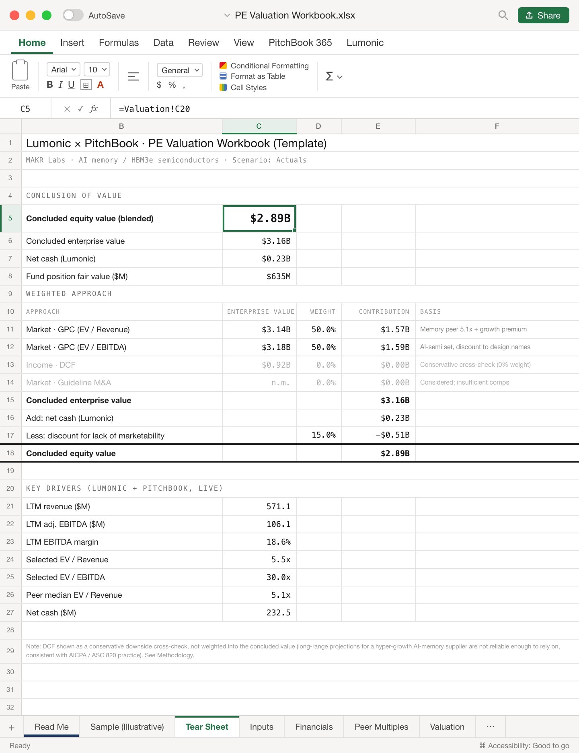Open the General number format dropdown
The width and height of the screenshot is (579, 753).
pyautogui.click(x=179, y=70)
